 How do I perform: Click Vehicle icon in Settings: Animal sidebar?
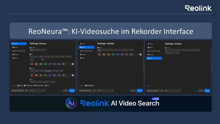tap(148, 48)
